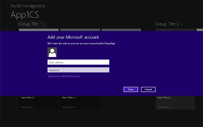This screenshot has height=127, width=203.
Task: Open Group Title: 2 header
Action: 169,24
